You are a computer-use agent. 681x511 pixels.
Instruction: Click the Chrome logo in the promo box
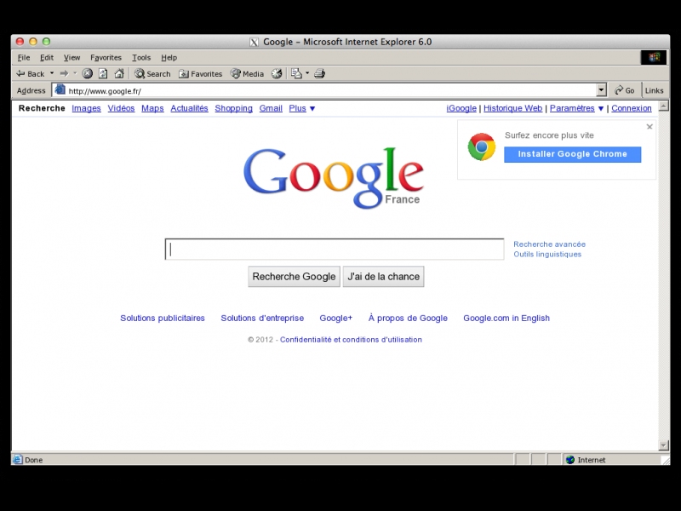click(x=481, y=146)
